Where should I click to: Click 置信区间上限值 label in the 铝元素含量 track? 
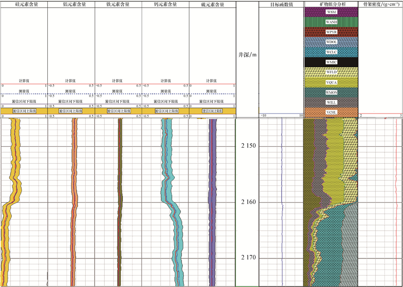[71, 111]
